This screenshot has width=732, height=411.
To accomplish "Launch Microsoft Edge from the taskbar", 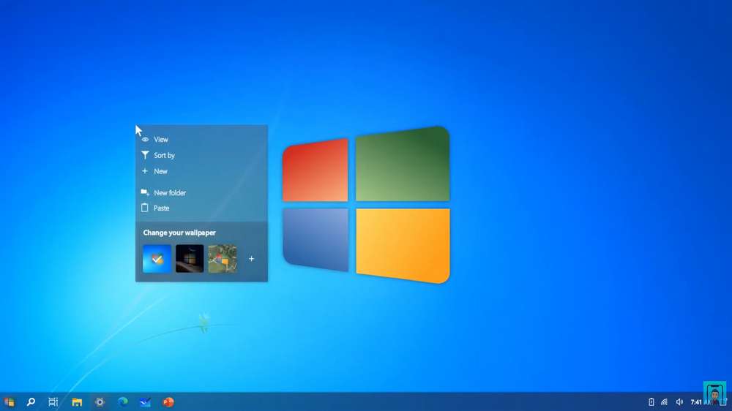I will (122, 401).
